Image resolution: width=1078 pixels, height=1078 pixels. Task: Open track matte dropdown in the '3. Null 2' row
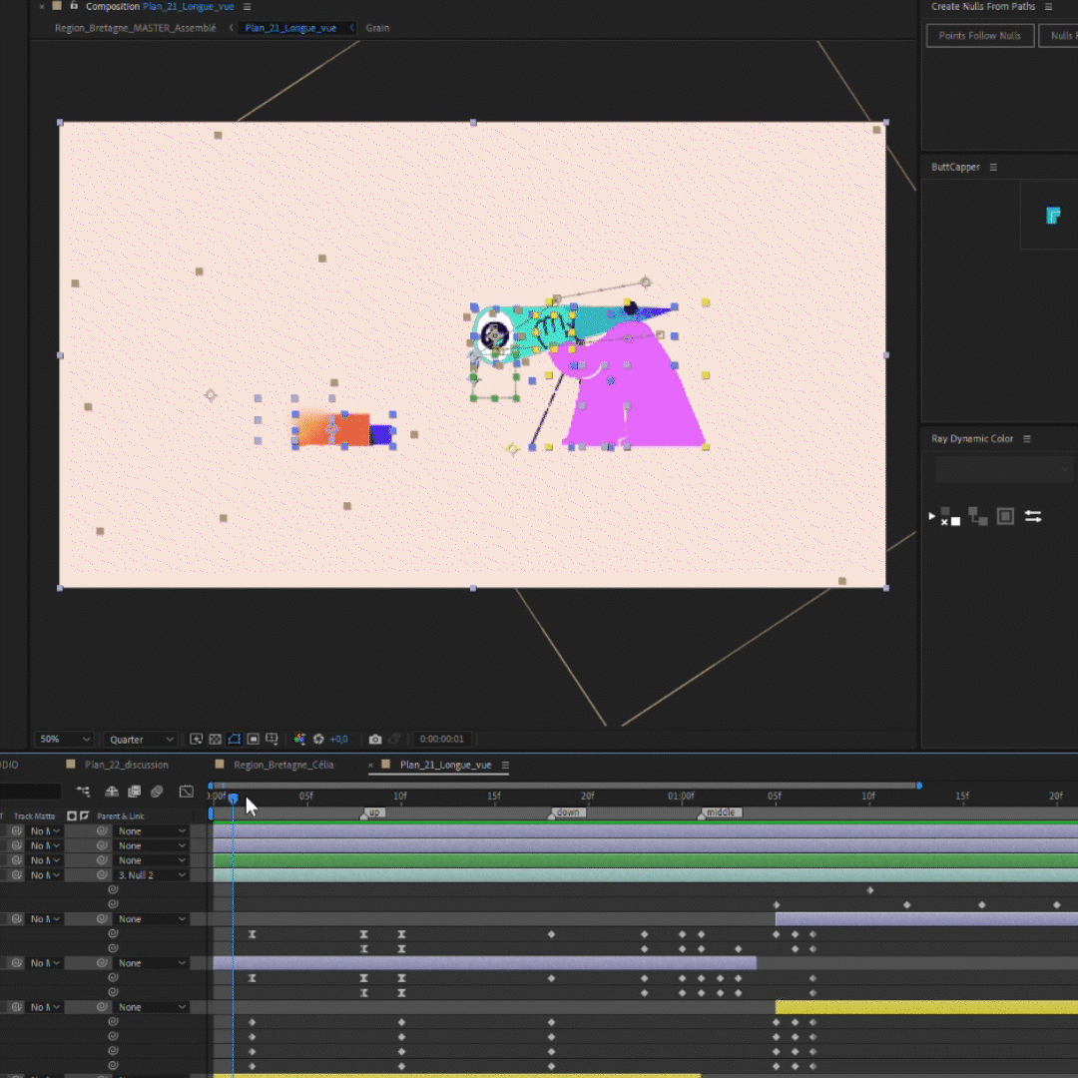[45, 875]
